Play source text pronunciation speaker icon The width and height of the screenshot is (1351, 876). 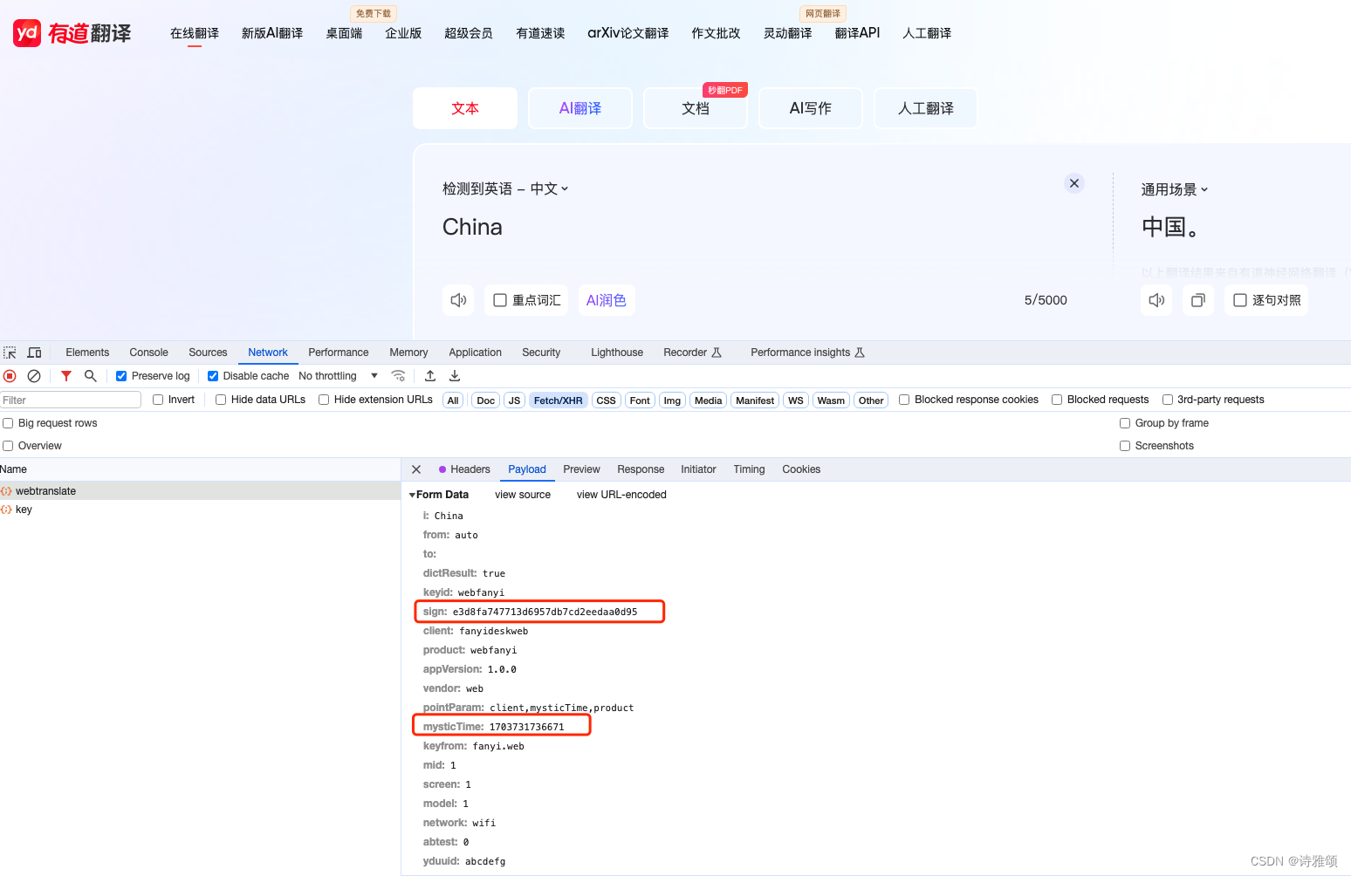click(458, 300)
